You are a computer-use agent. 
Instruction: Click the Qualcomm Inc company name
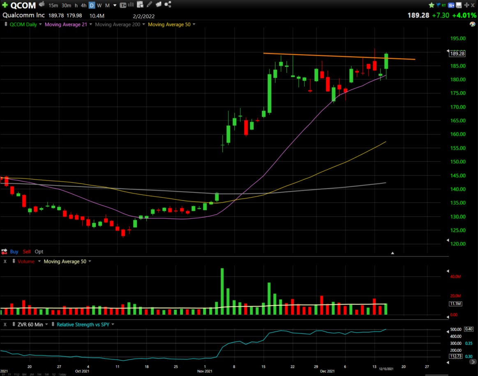23,15
